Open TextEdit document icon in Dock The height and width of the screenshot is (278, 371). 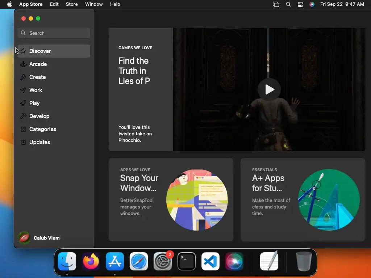coord(269,261)
